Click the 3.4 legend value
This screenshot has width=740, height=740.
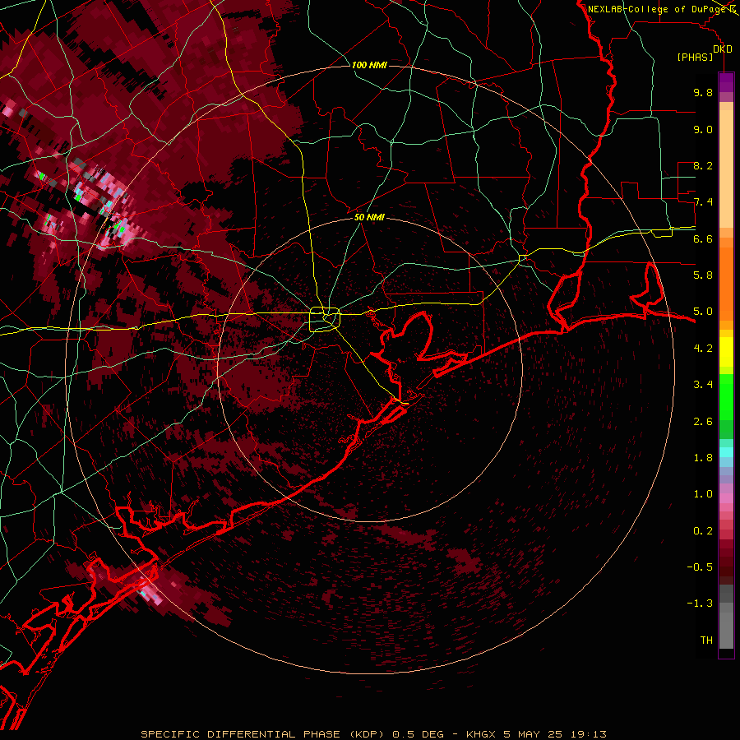(703, 385)
